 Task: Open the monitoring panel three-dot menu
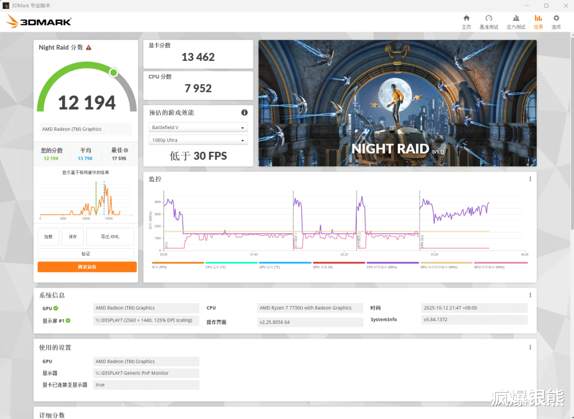point(530,179)
